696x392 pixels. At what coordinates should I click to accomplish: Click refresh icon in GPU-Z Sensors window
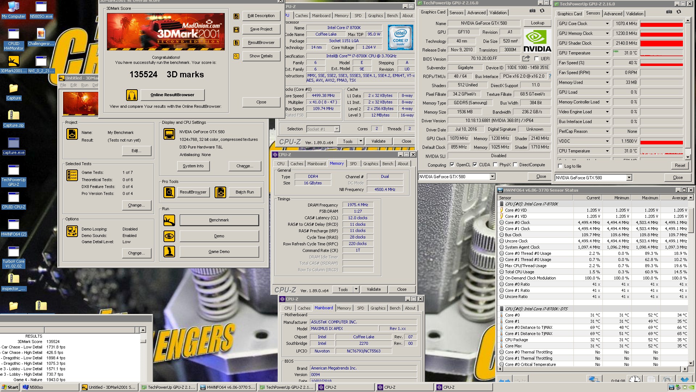point(679,12)
